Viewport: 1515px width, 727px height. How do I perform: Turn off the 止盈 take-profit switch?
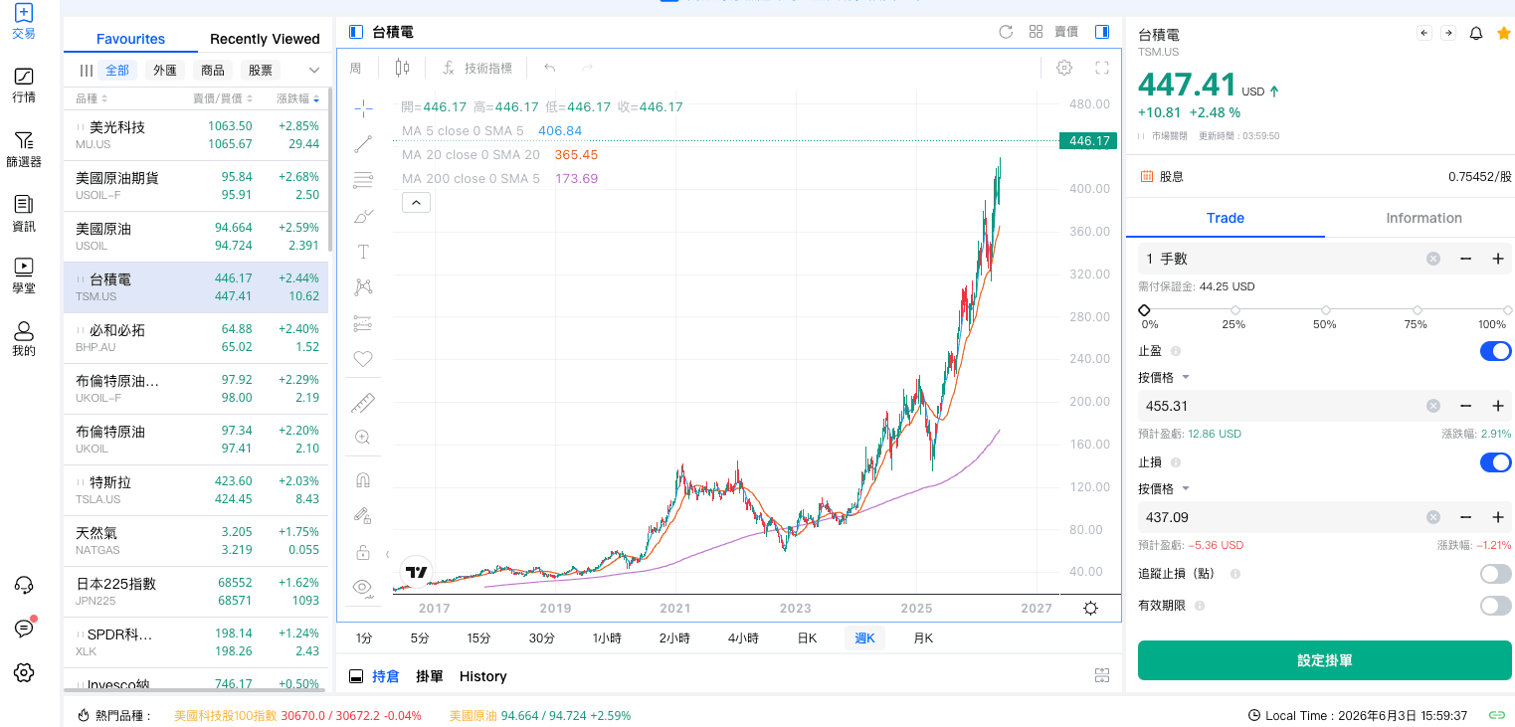1495,351
